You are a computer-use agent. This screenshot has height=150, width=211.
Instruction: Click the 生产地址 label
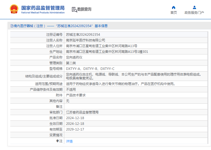[56, 52]
